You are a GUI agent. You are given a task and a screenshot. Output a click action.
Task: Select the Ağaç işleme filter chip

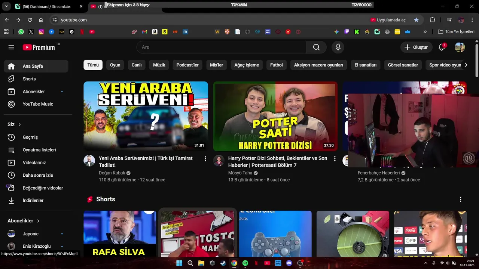[247, 65]
